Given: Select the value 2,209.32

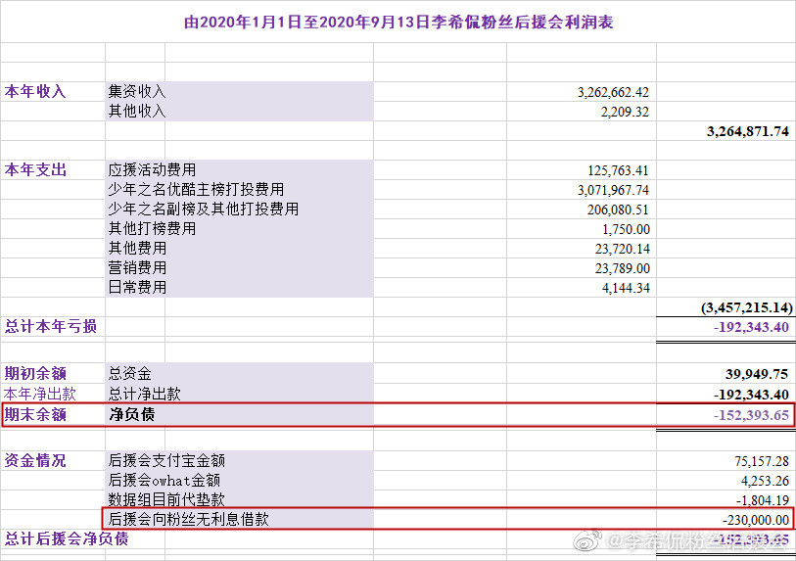Looking at the screenshot, I should (x=625, y=112).
